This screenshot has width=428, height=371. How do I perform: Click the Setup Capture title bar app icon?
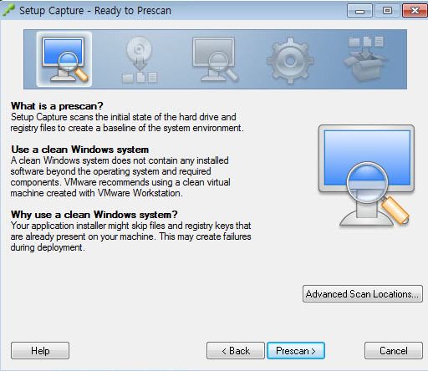point(8,11)
